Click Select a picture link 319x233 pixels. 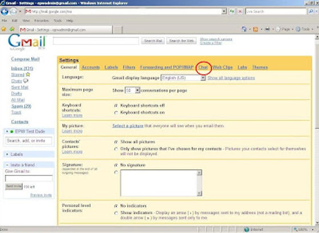[x=128, y=126]
